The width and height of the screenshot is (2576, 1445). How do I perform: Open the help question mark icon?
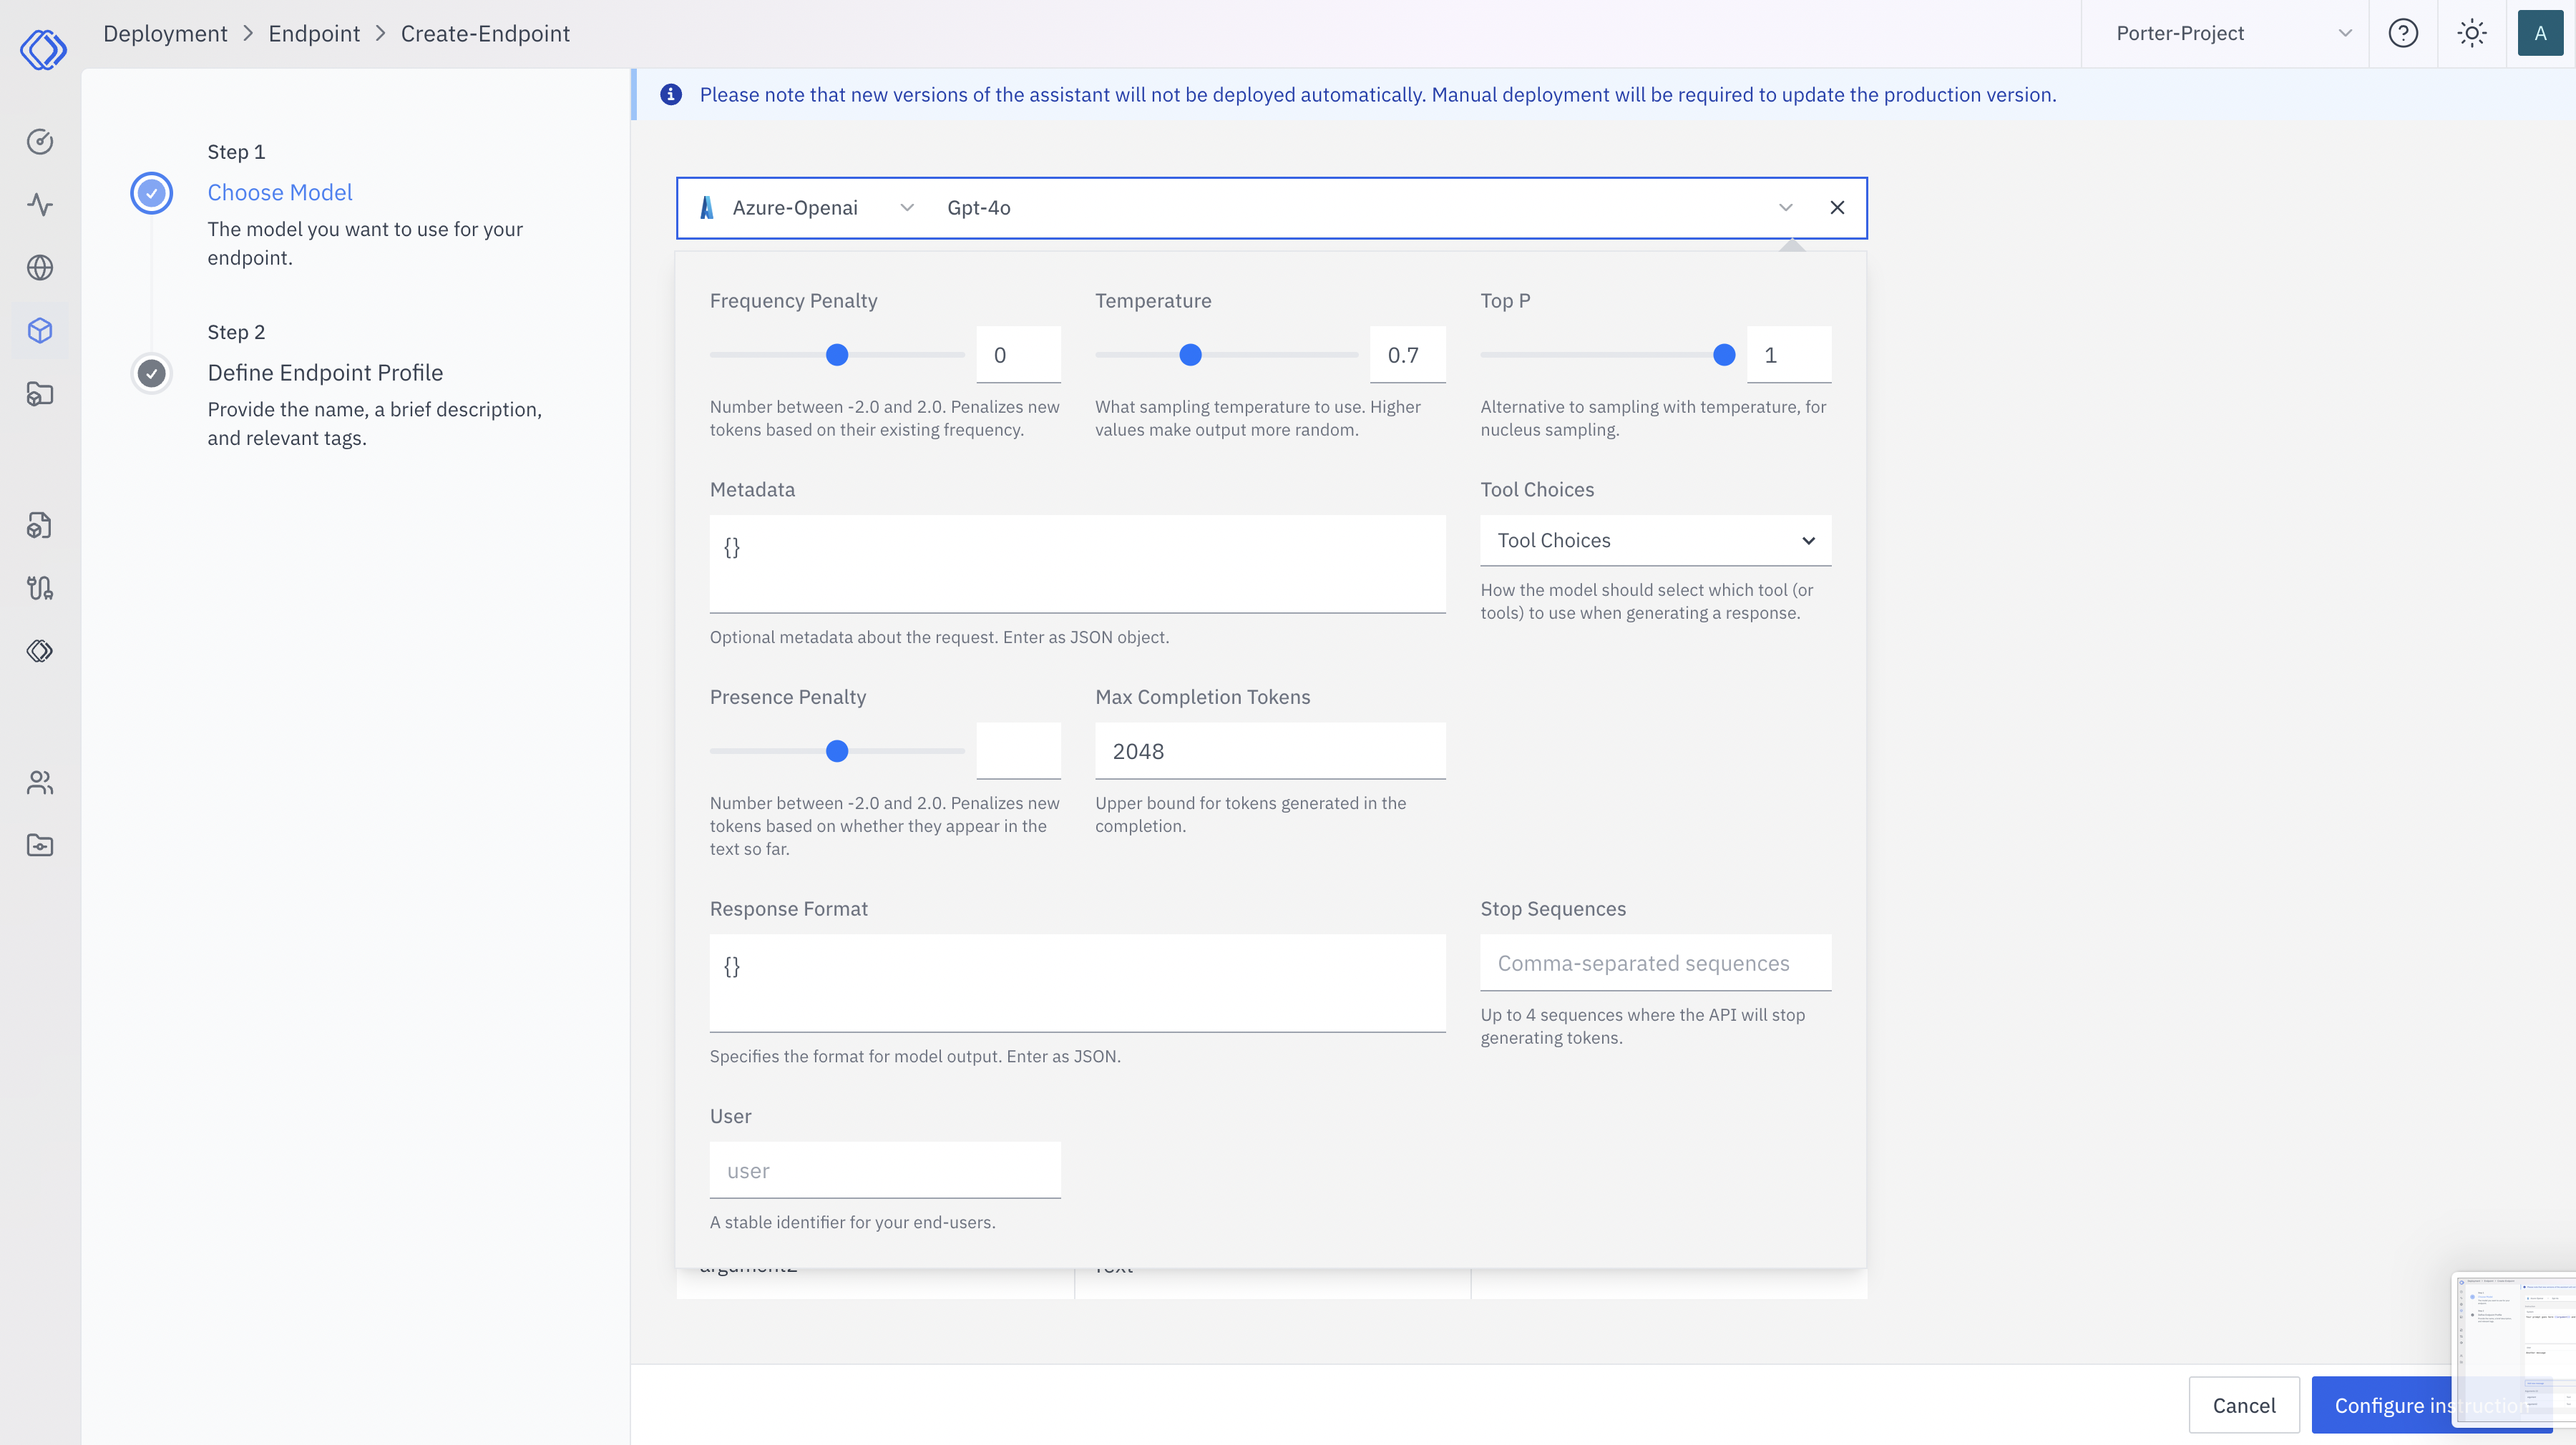click(x=2404, y=33)
